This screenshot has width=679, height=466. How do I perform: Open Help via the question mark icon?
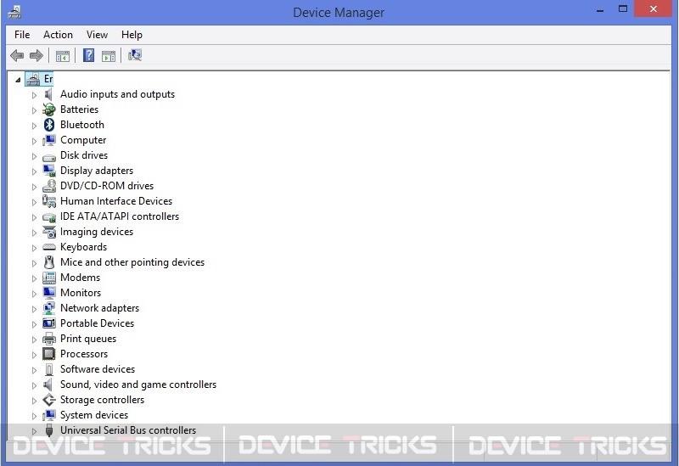pyautogui.click(x=88, y=55)
